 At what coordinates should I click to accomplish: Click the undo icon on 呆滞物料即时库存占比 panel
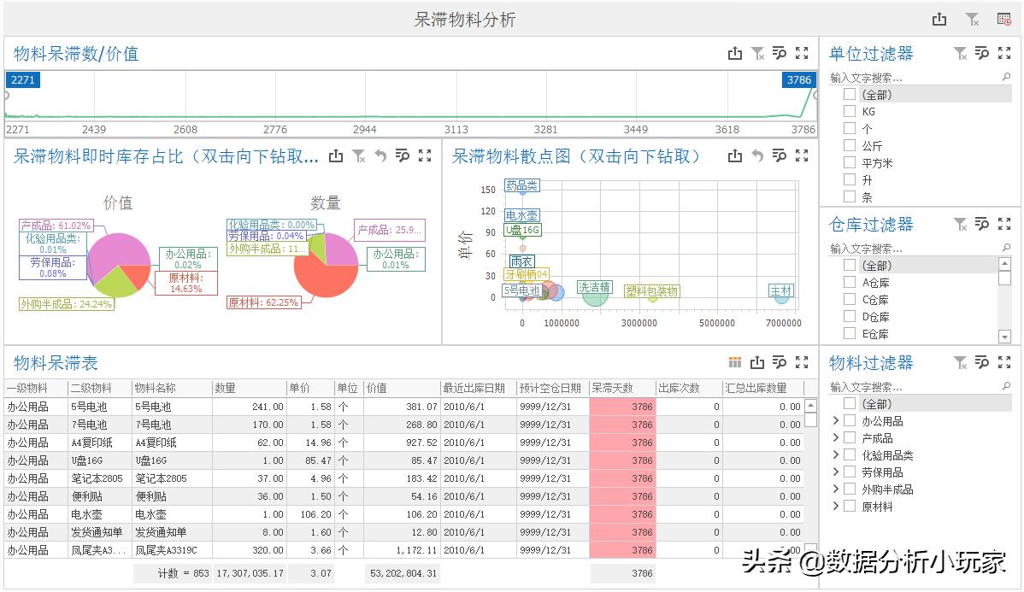pyautogui.click(x=380, y=155)
